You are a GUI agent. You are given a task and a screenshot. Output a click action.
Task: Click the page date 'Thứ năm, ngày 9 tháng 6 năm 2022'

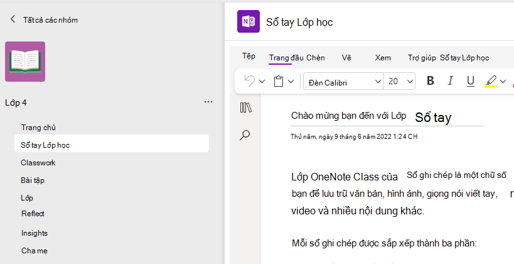point(354,136)
